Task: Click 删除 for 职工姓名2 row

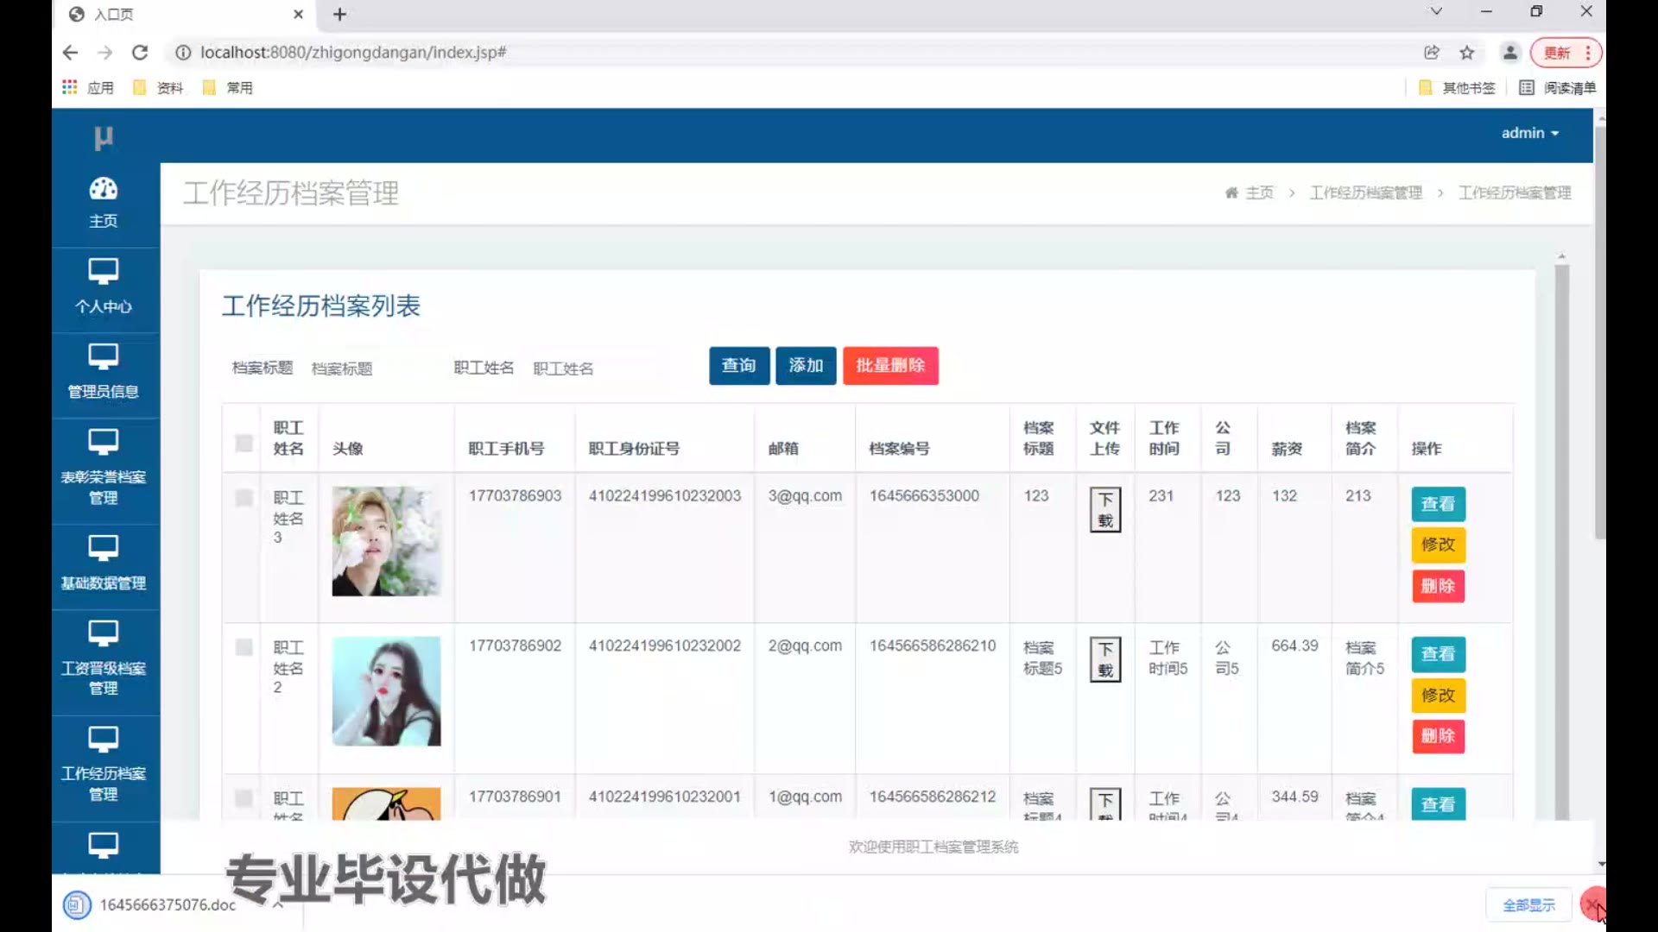Action: (x=1438, y=737)
